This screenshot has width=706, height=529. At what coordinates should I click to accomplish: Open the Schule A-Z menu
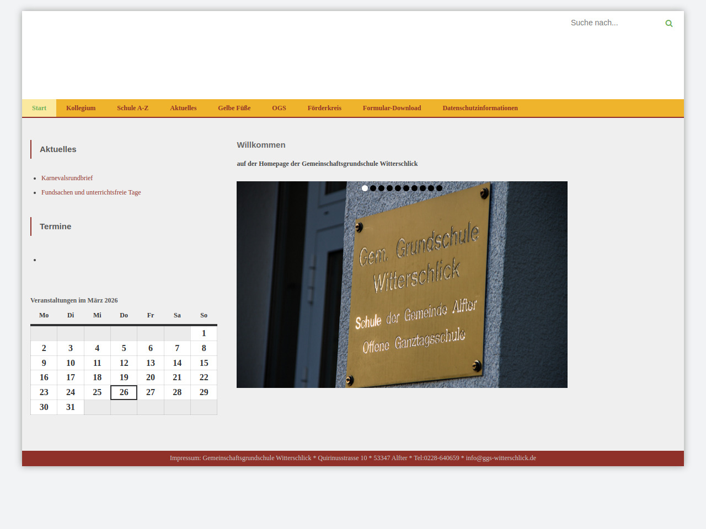tap(132, 108)
